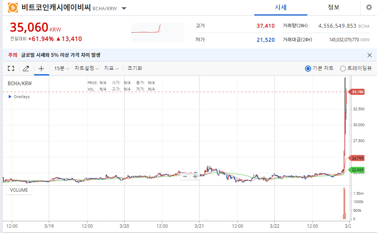The image size is (377, 233).
Task: Select the crosshair cursor tool
Action: tap(41, 68)
